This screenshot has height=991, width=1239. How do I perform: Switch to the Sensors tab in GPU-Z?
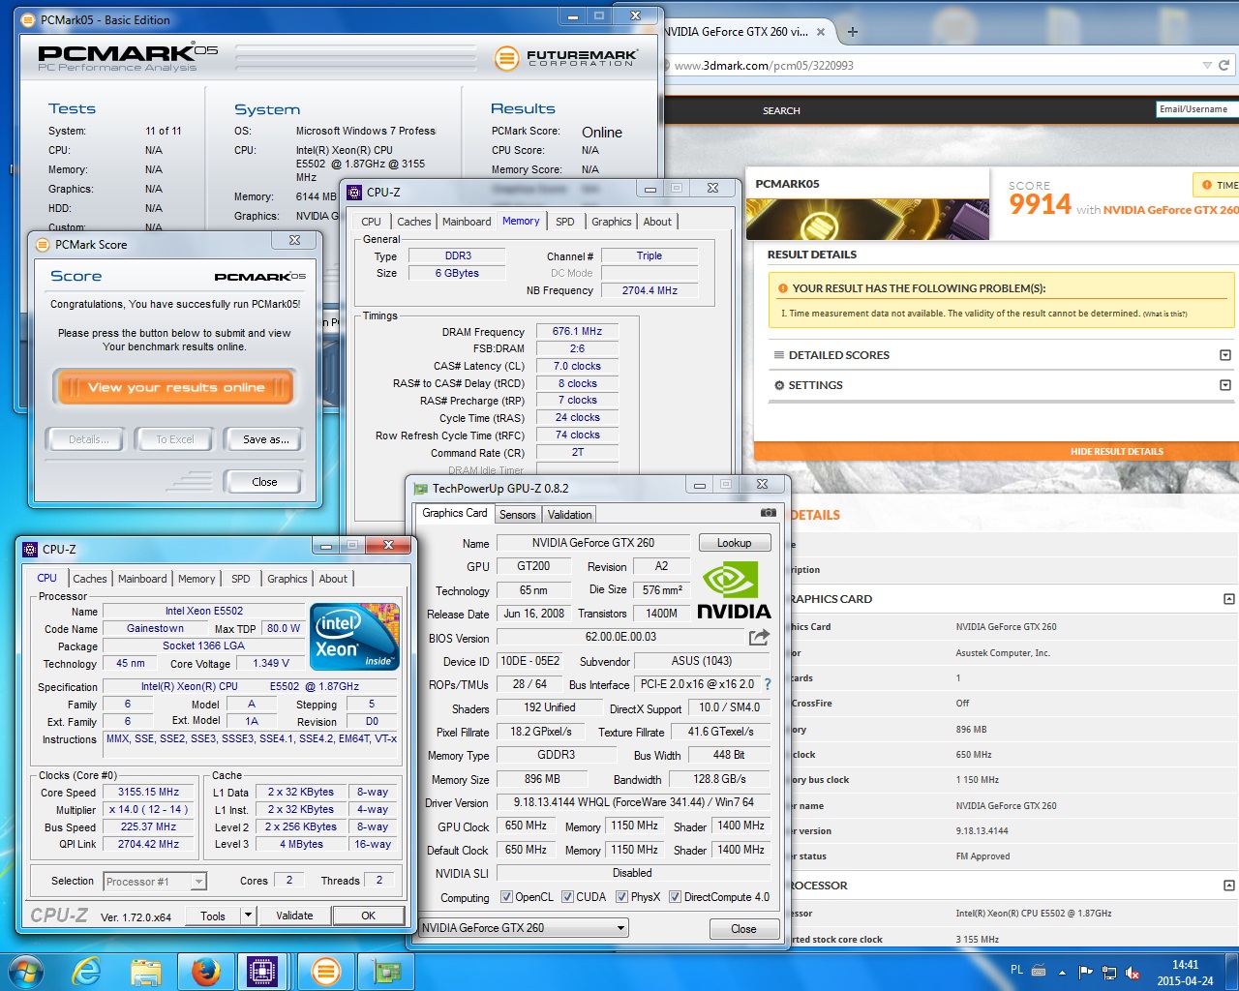[x=517, y=515]
